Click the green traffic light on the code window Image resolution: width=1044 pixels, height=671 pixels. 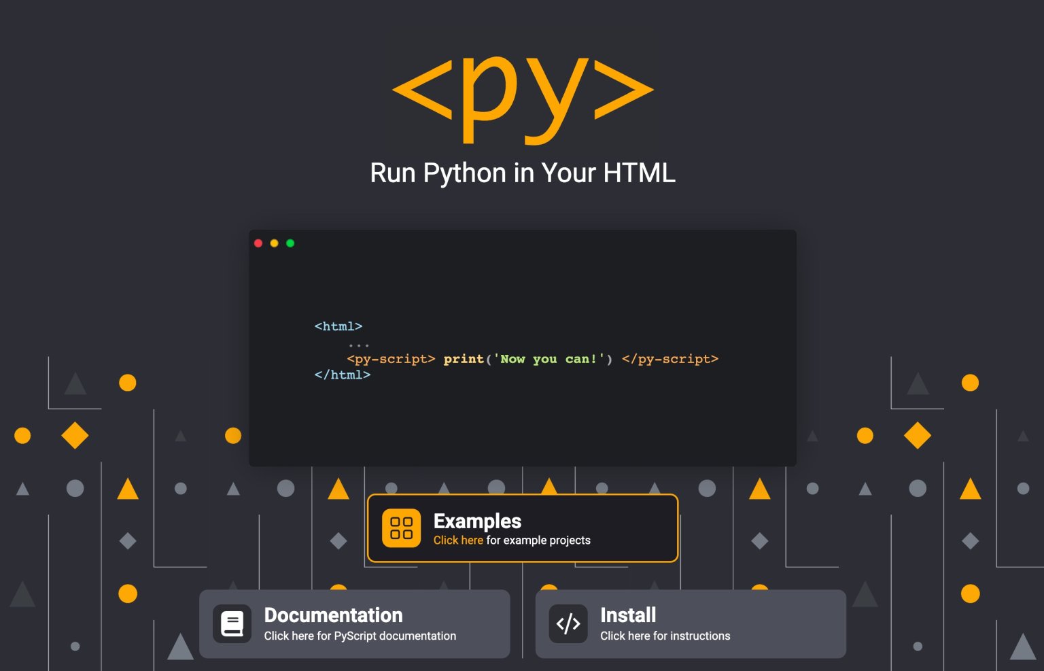point(290,243)
